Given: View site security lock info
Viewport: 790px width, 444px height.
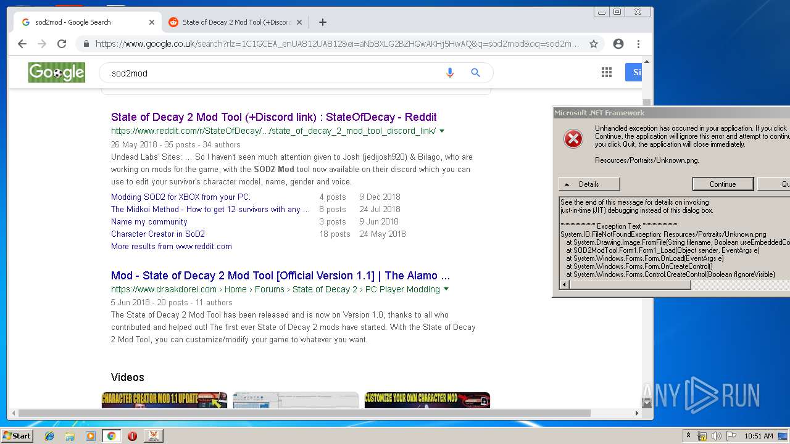Looking at the screenshot, I should tap(86, 44).
